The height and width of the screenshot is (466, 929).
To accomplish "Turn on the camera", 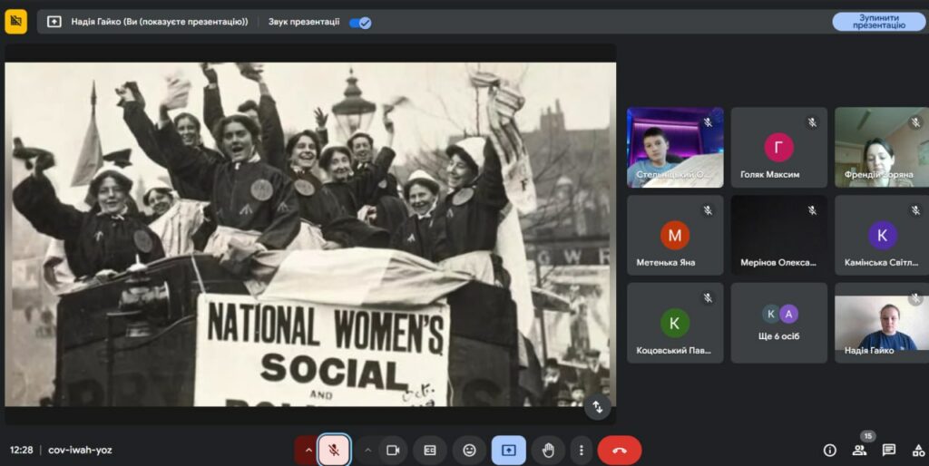I will [393, 450].
